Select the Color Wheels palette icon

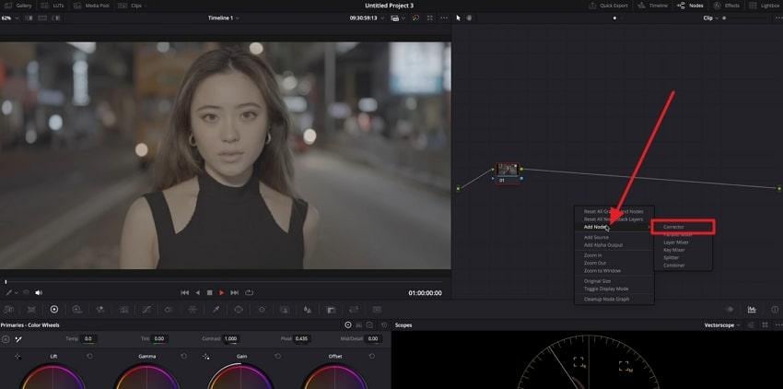pos(54,310)
